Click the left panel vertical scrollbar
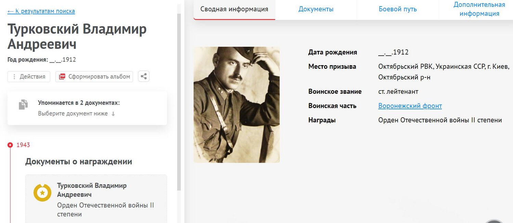The image size is (513, 223). [x=179, y=102]
